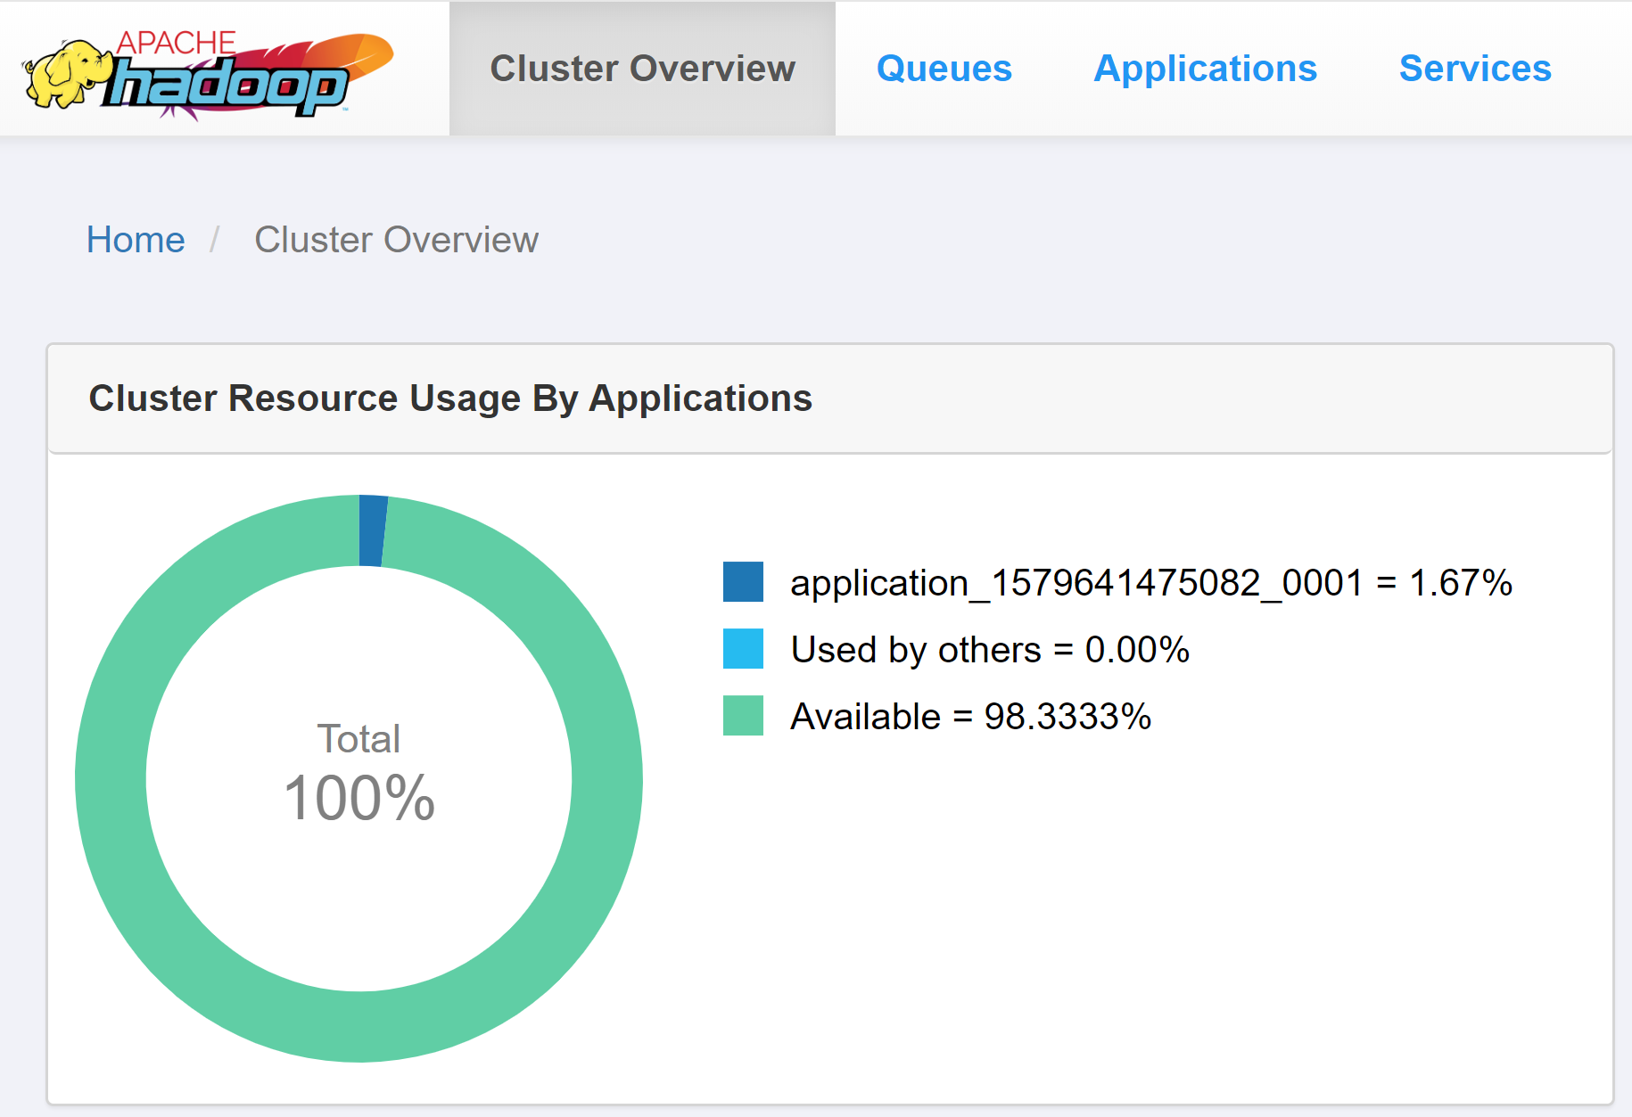
Task: Click the Apache Hadoop logo
Action: tap(209, 77)
